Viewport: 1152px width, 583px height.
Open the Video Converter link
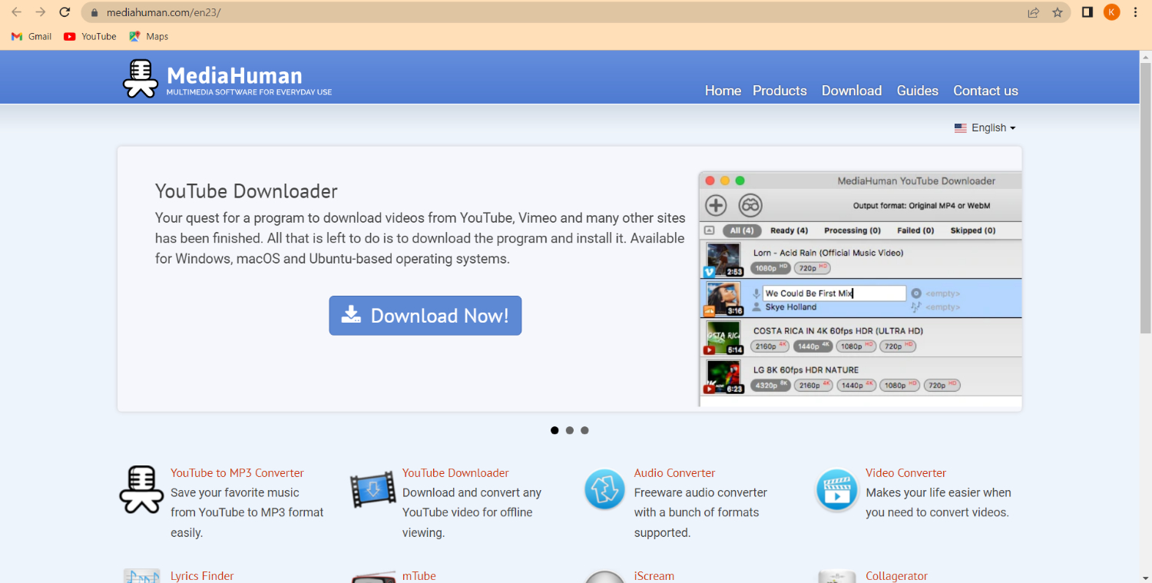point(905,473)
